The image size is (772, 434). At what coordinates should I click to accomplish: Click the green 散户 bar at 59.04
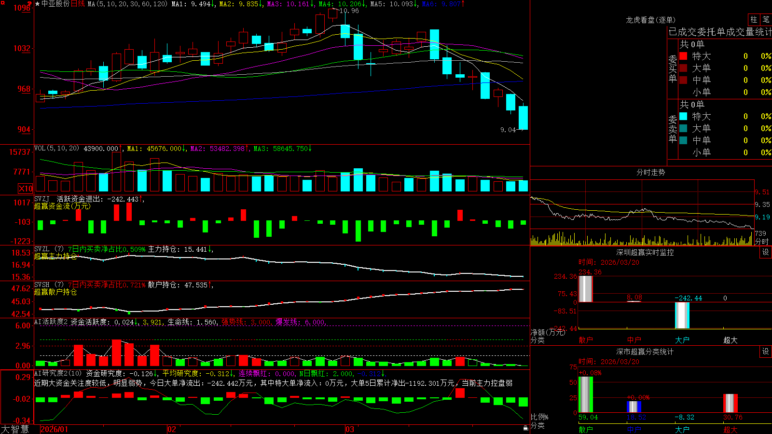[585, 394]
